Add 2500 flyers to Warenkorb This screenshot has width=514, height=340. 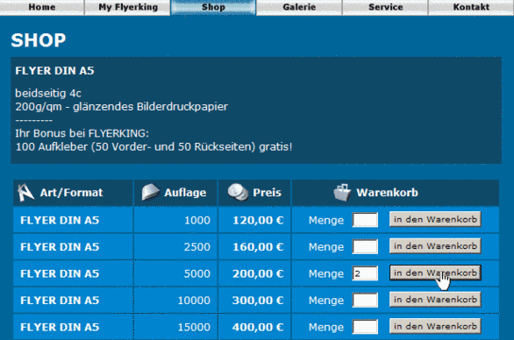click(435, 246)
